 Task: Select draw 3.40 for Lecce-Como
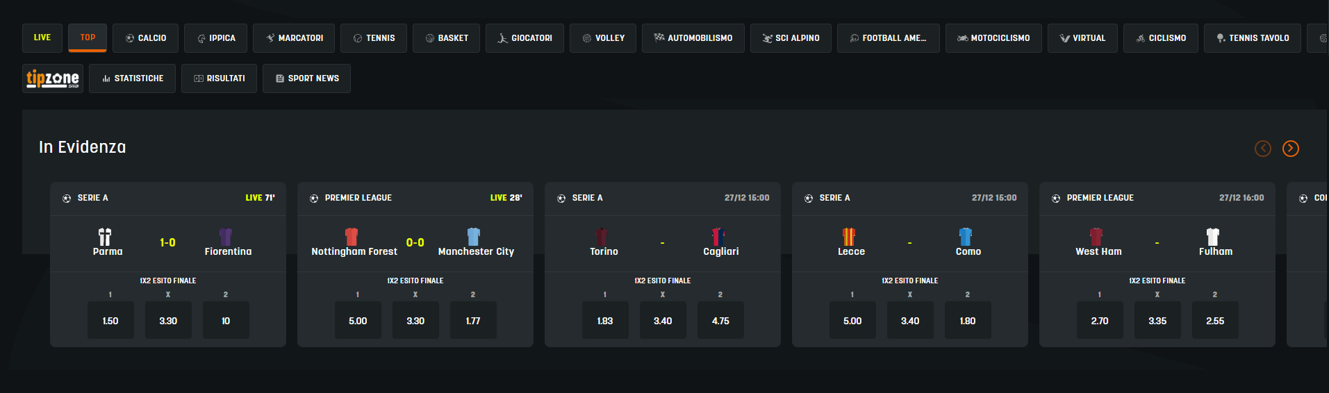910,320
